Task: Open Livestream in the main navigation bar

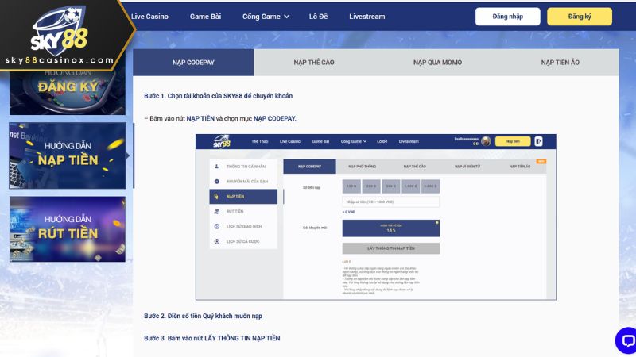Action: point(367,17)
